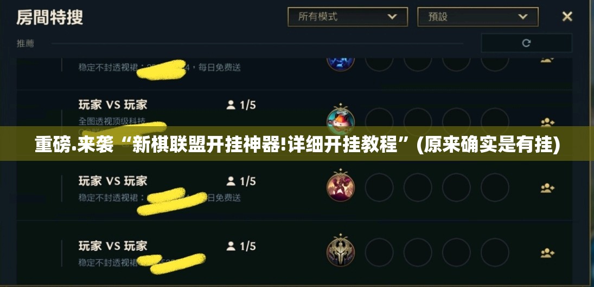Open the 玩家 VS 玩家 room with helmet icon
This screenshot has width=594, height=287.
pyautogui.click(x=113, y=246)
